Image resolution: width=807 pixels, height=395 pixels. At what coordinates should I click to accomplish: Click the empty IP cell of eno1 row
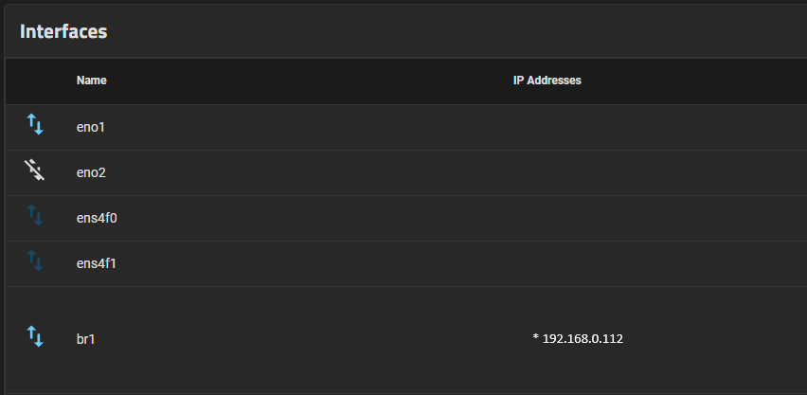click(547, 127)
